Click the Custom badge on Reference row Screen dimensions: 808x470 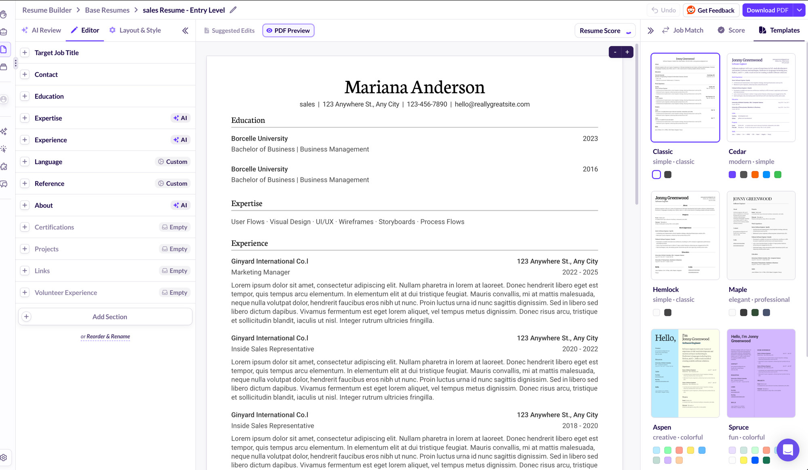(x=173, y=183)
